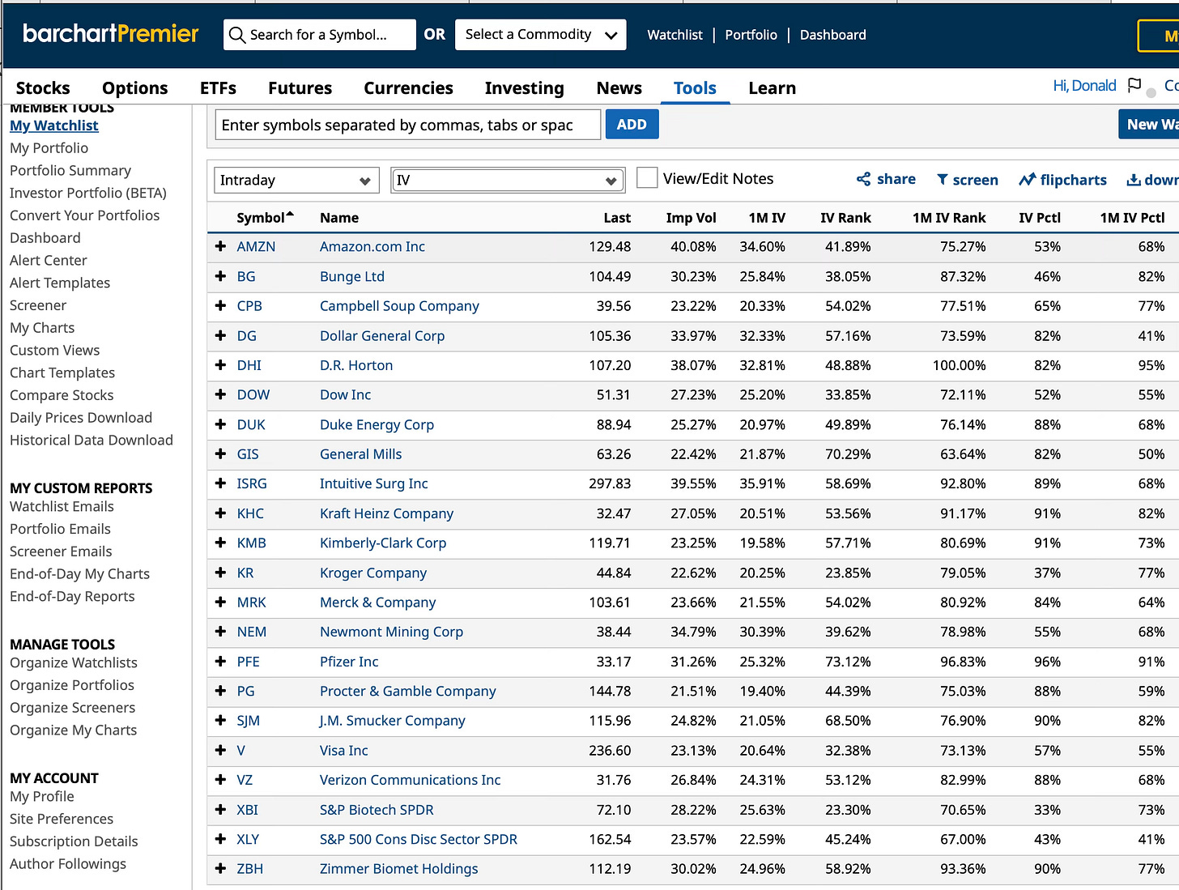The width and height of the screenshot is (1179, 890).
Task: Open the Intraday dropdown
Action: click(x=296, y=180)
